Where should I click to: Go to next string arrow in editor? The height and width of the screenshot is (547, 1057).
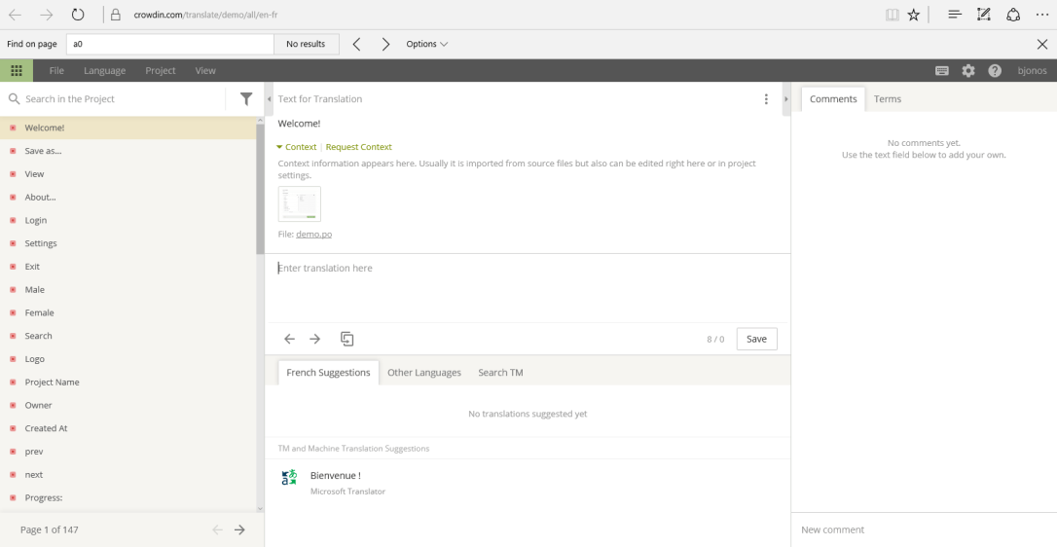(314, 339)
